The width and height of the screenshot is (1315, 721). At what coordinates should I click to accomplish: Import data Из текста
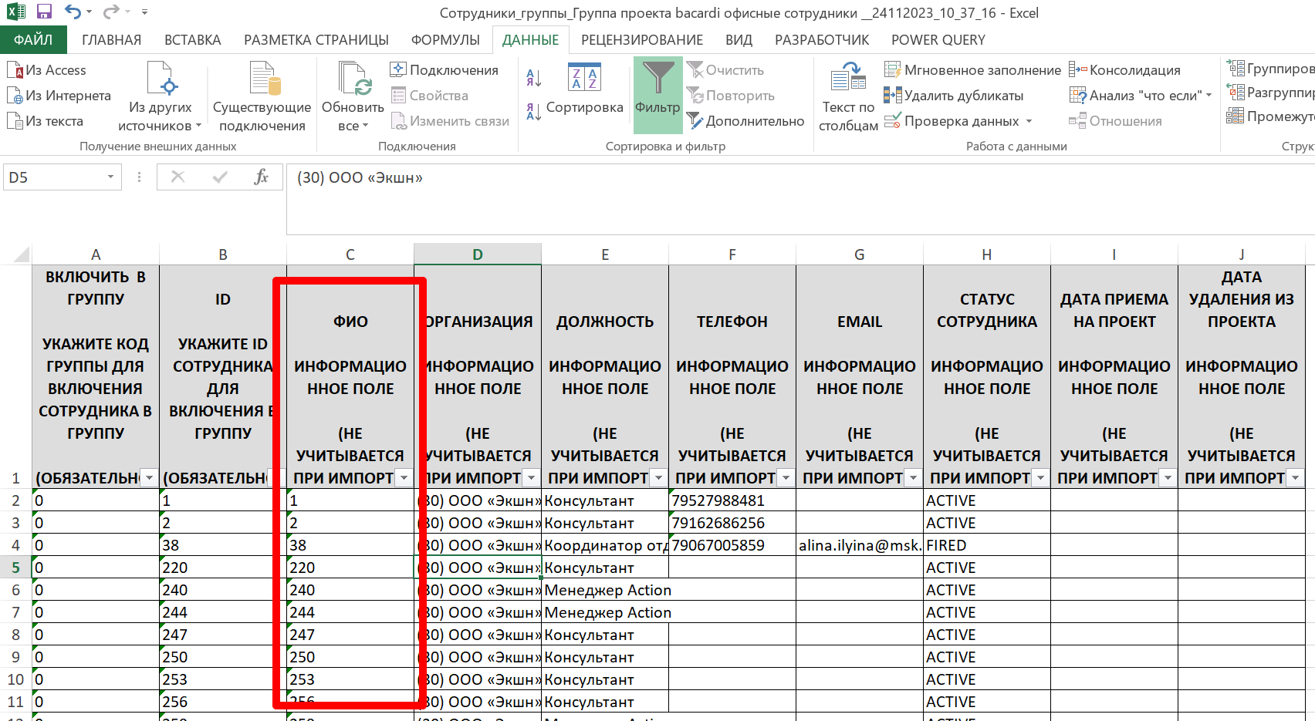(x=46, y=121)
